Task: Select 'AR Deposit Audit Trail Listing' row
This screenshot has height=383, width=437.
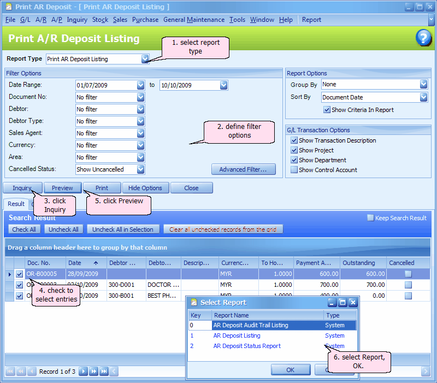Action: pos(272,325)
